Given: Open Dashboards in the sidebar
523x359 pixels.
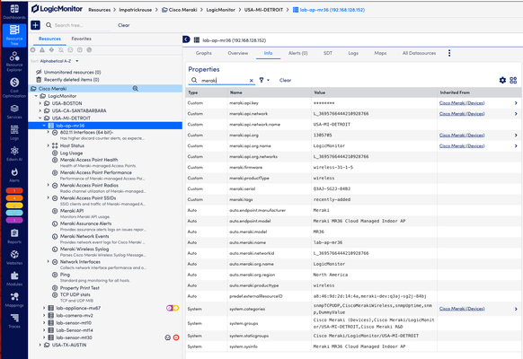Looking at the screenshot, I should coord(14,12).
